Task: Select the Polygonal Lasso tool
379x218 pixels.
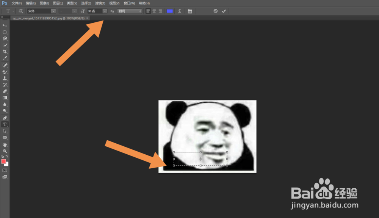Action: point(5,38)
